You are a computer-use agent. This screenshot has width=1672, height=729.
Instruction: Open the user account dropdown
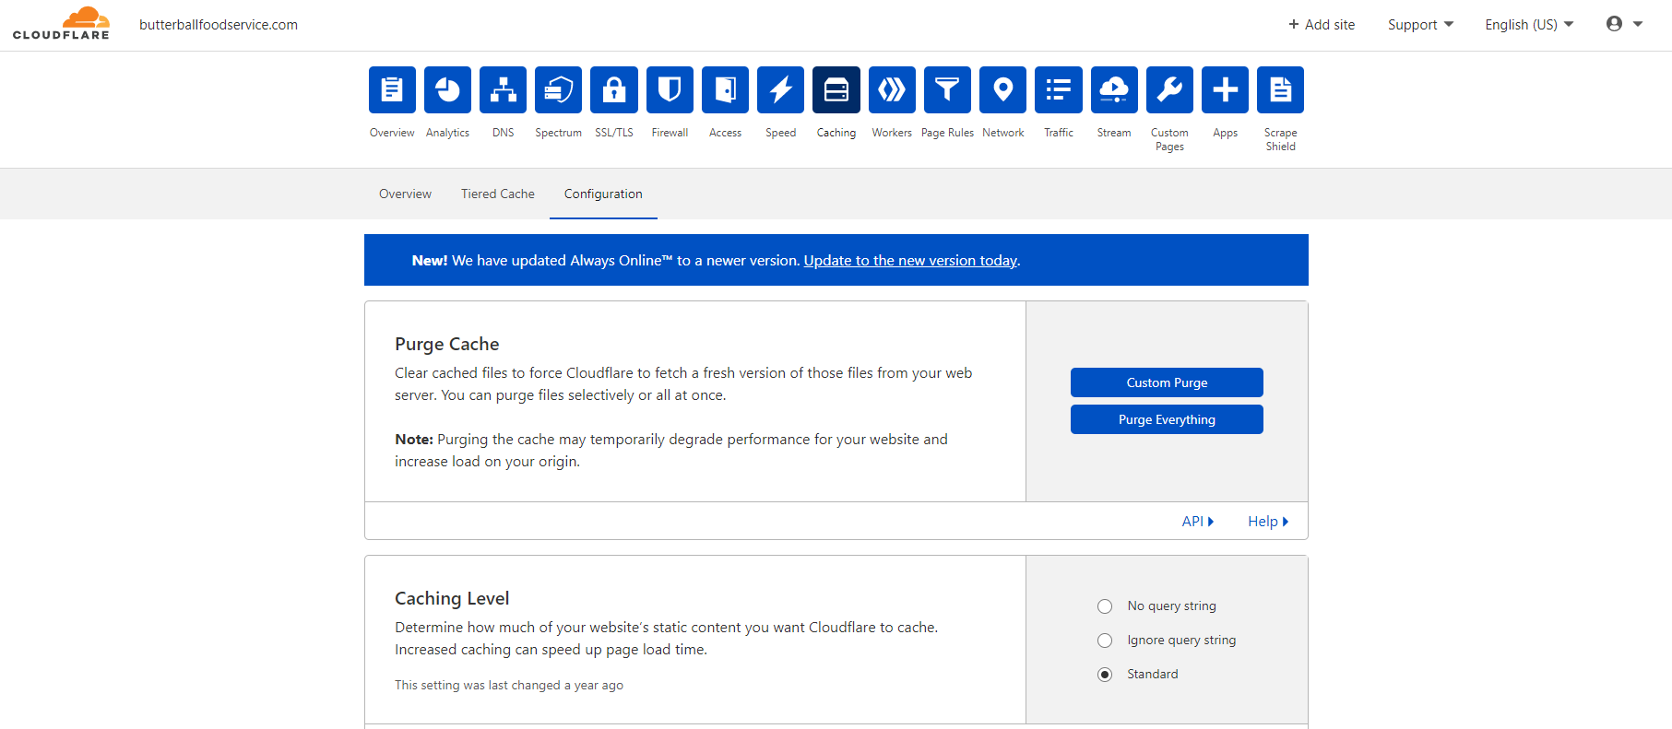(1624, 24)
